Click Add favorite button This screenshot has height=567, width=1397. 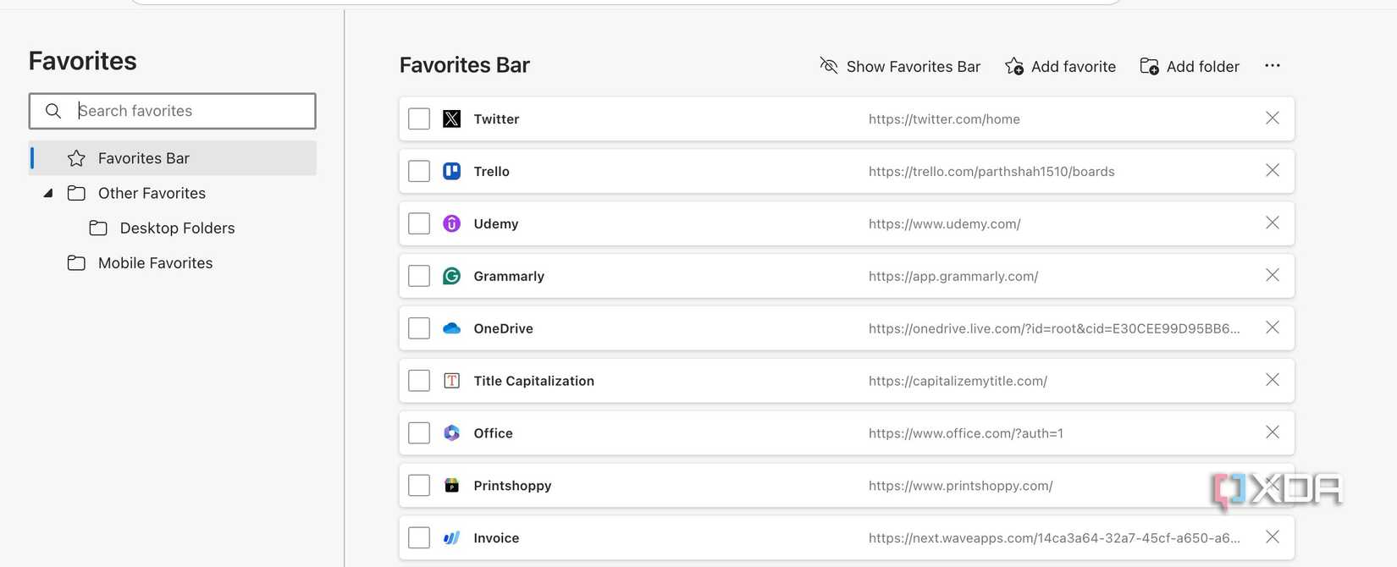pyautogui.click(x=1060, y=66)
